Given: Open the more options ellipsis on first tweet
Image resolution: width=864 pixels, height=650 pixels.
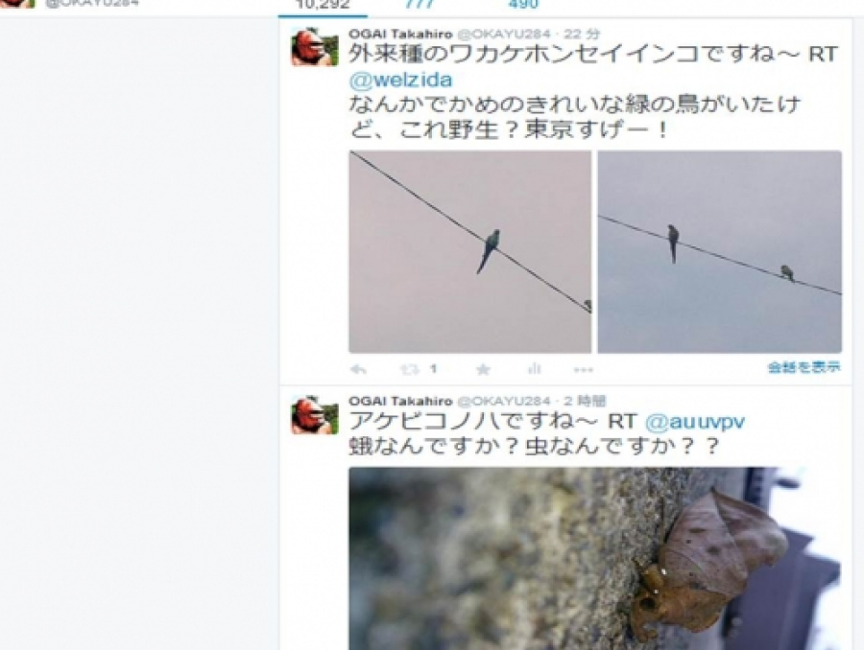Looking at the screenshot, I should [x=584, y=370].
